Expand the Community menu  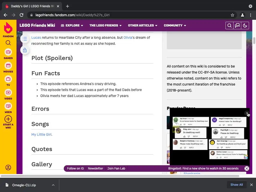175,25
